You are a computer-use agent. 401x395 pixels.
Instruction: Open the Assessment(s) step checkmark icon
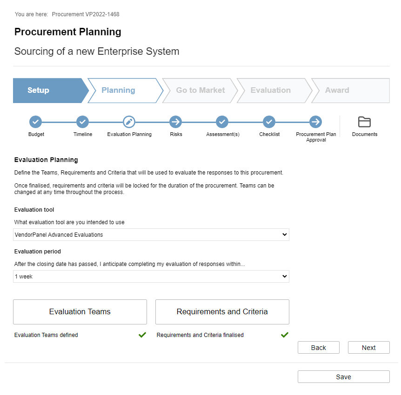222,122
